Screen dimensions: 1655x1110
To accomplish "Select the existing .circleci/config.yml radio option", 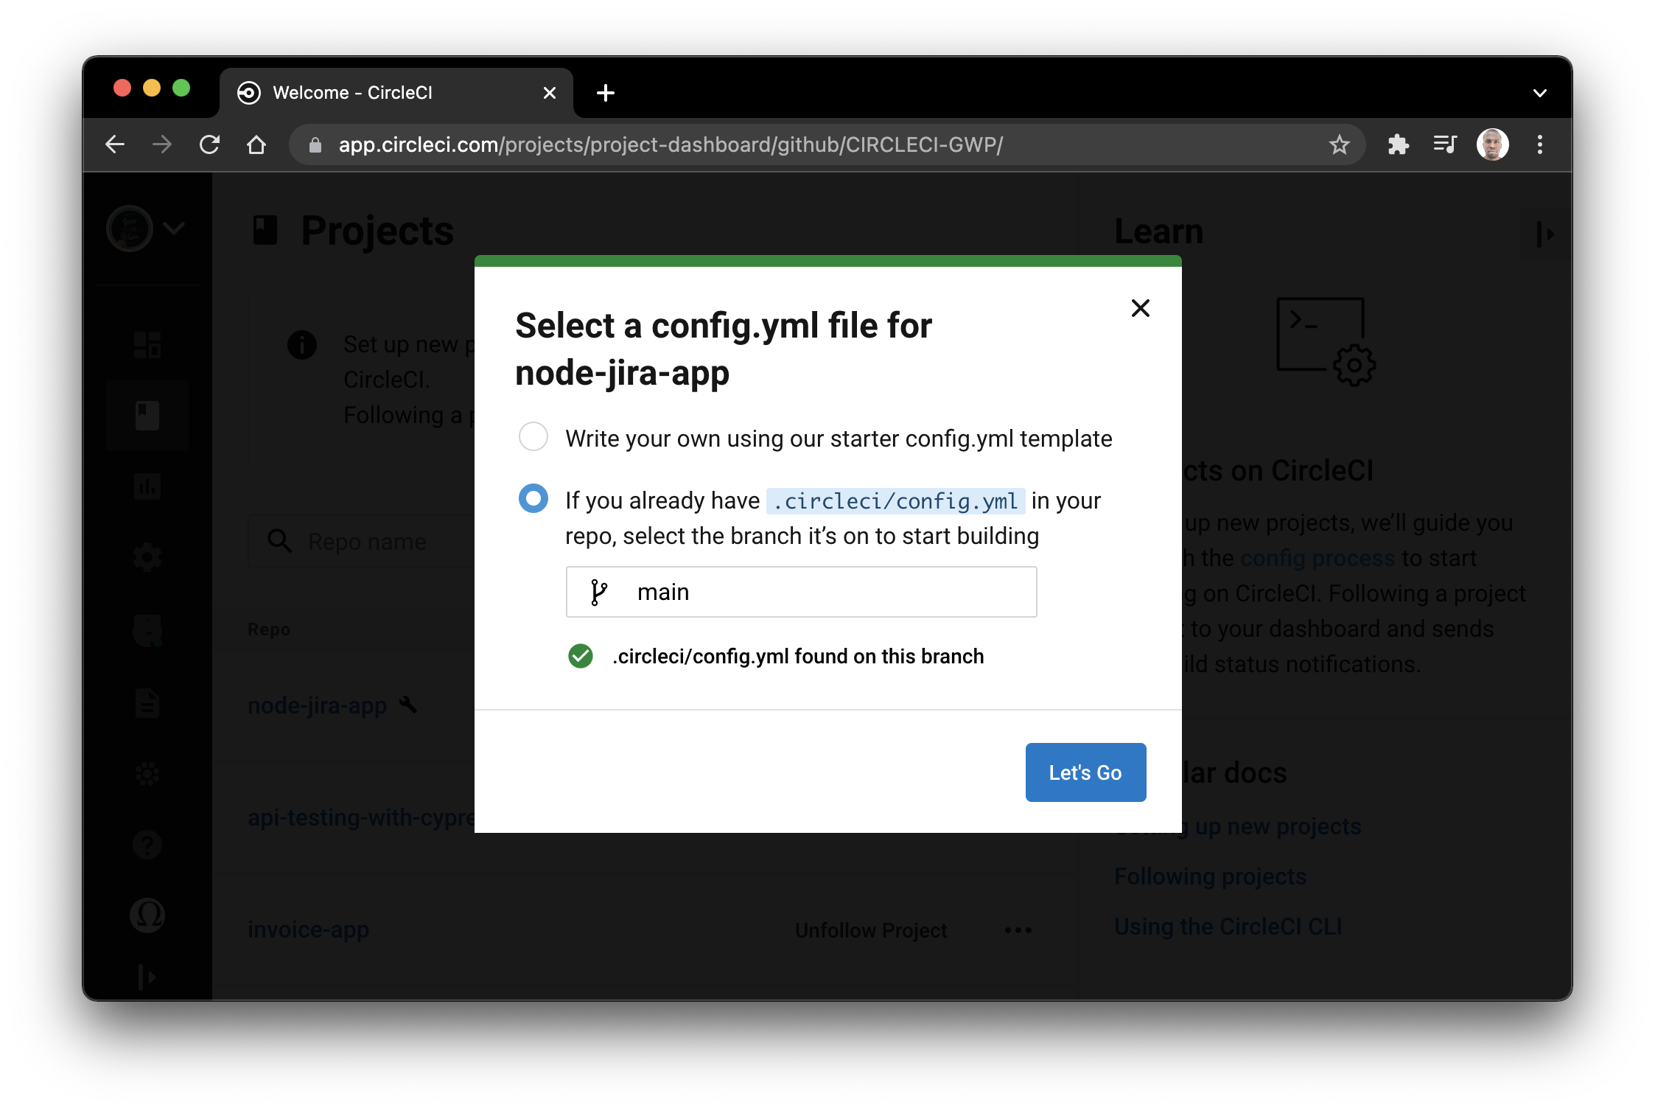I will pyautogui.click(x=533, y=499).
